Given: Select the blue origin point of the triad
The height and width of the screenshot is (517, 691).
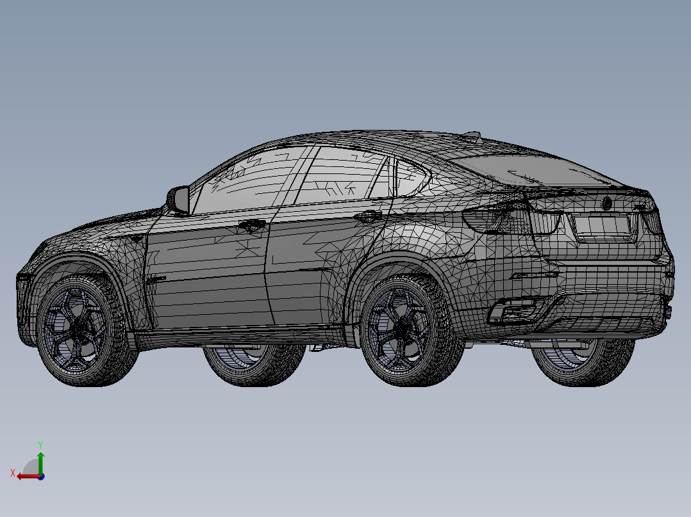Looking at the screenshot, I should click(x=40, y=477).
